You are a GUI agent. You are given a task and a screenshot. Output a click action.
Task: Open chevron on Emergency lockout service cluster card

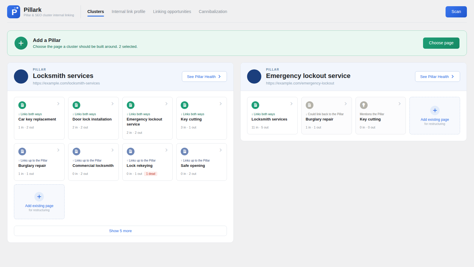point(166,104)
